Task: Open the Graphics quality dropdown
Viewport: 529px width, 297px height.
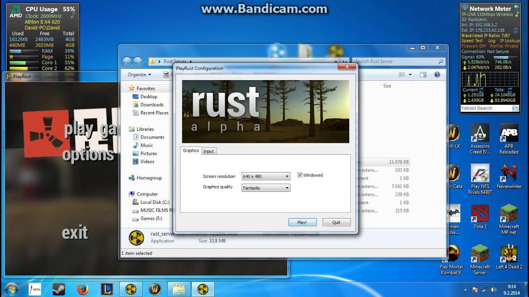Action: point(266,188)
